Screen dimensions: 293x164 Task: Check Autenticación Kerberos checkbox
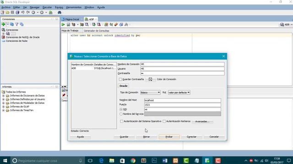pyautogui.click(x=164, y=121)
